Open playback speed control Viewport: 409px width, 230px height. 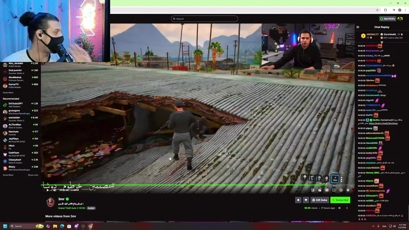click(341, 190)
